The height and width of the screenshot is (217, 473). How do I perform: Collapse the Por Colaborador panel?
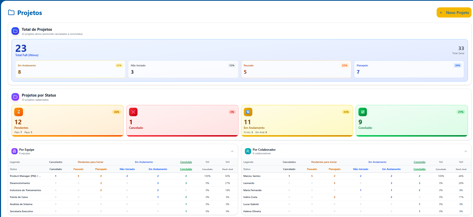tap(466, 151)
